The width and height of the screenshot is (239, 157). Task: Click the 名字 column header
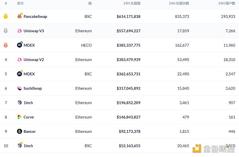(20, 3)
